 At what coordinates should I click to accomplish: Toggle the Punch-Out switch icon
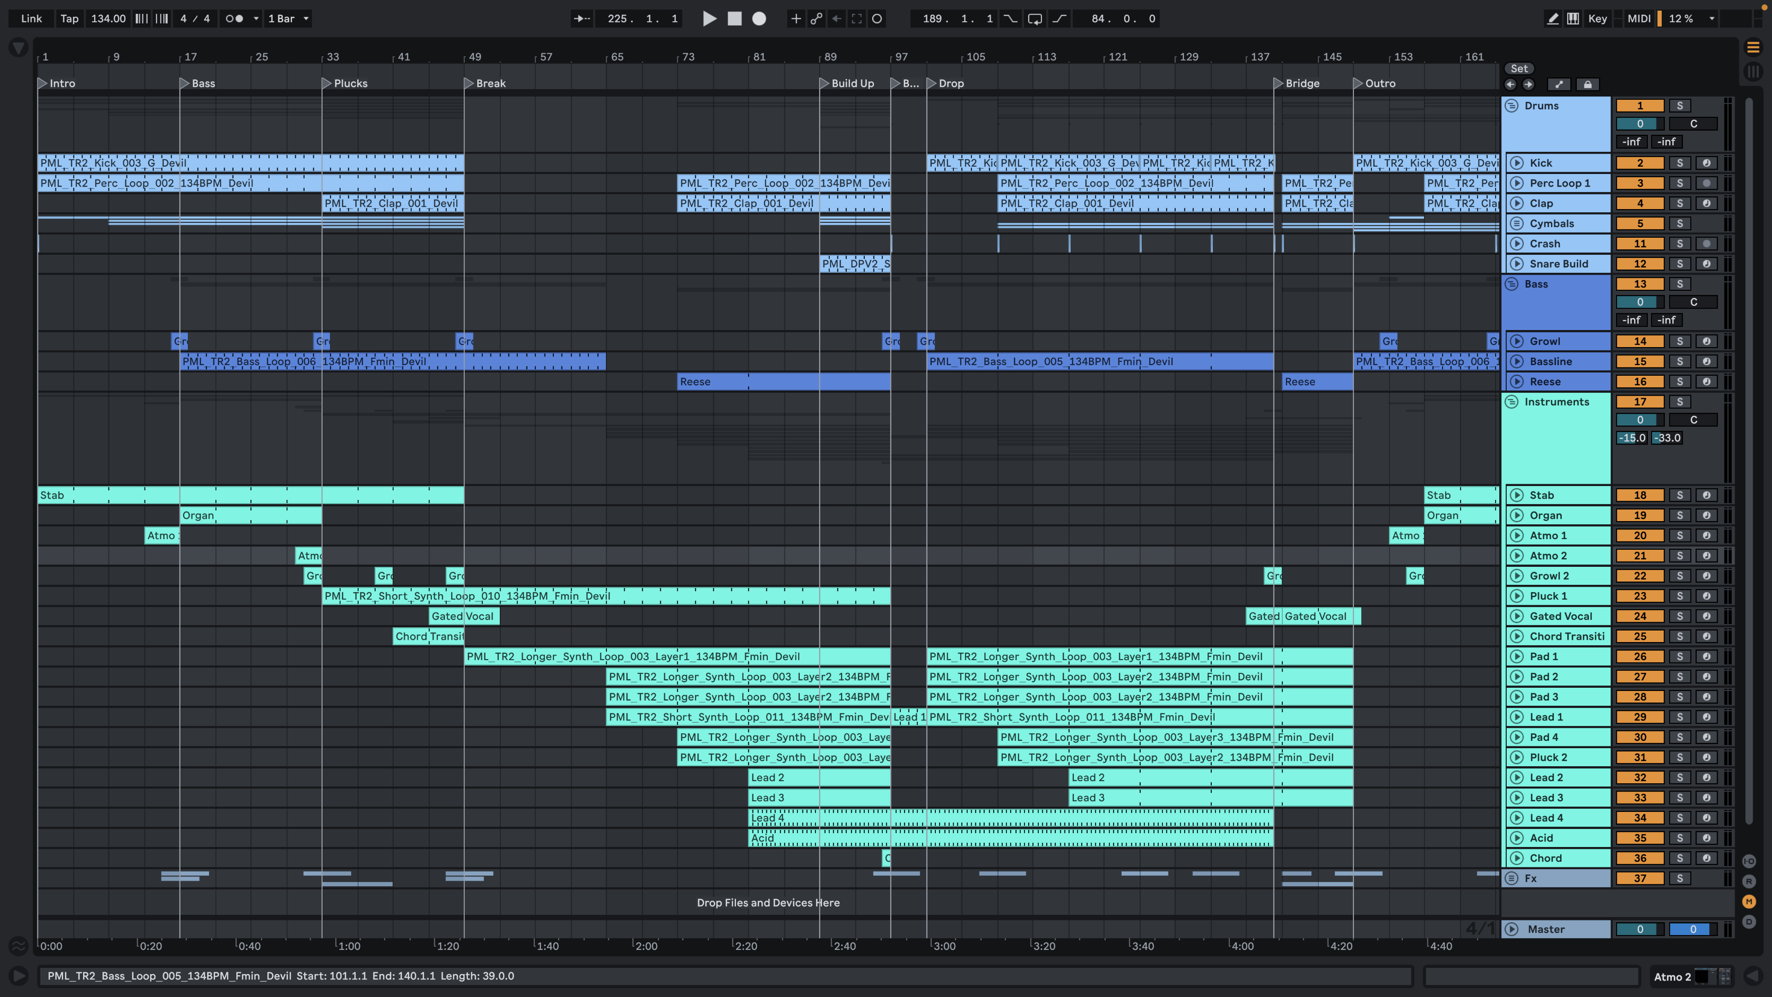(x=1060, y=18)
